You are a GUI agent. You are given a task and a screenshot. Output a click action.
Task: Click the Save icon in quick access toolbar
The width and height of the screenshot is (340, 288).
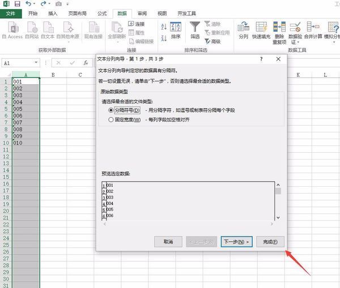point(17,4)
